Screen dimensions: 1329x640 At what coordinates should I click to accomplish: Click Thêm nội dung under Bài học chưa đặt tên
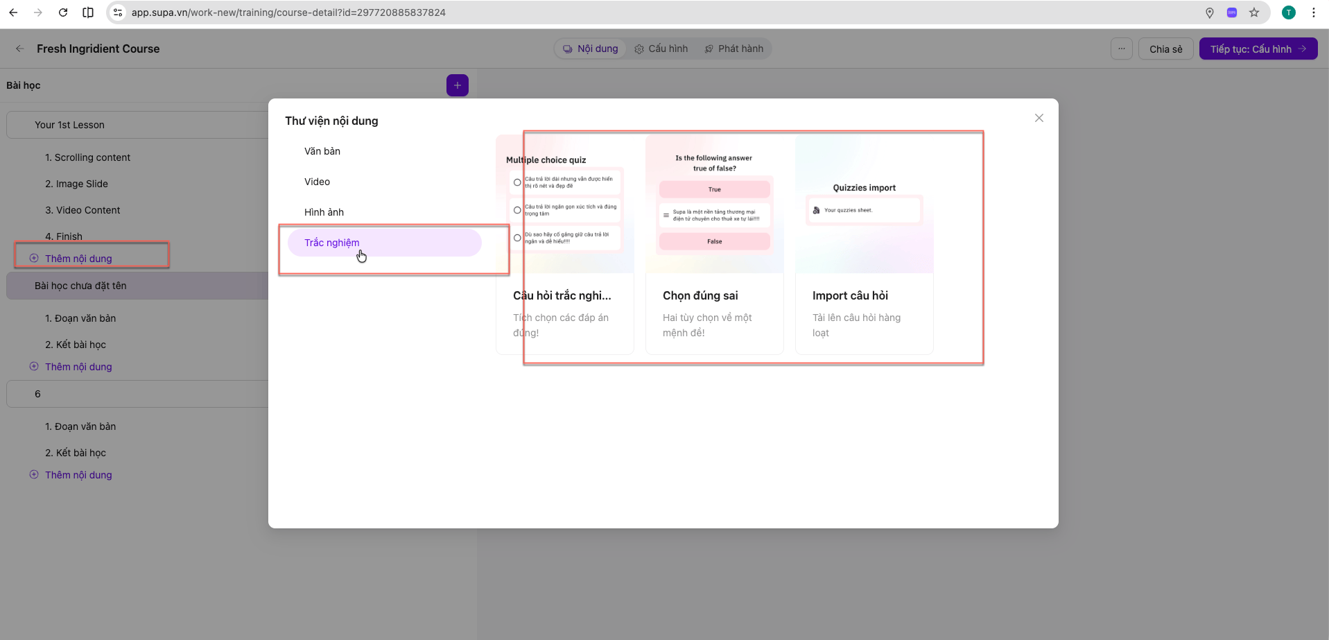pos(71,367)
